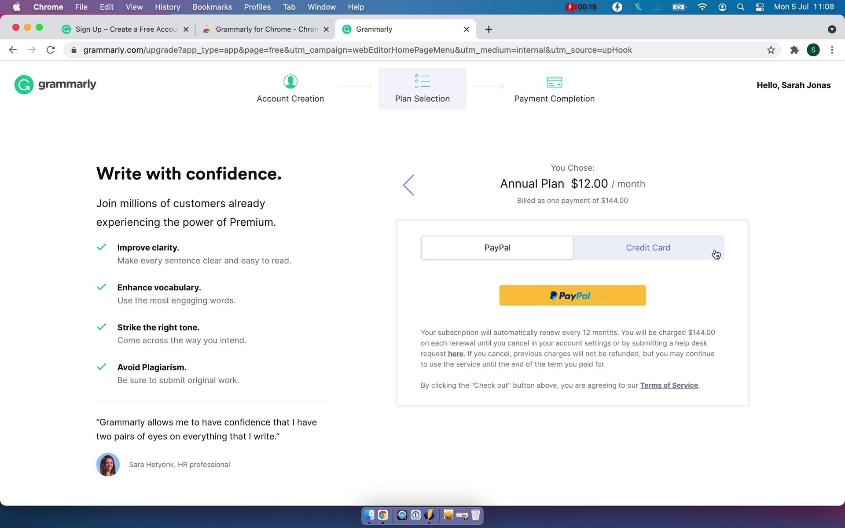Click the help desk 'here' link
Screen dimensions: 845x528
tap(456, 354)
